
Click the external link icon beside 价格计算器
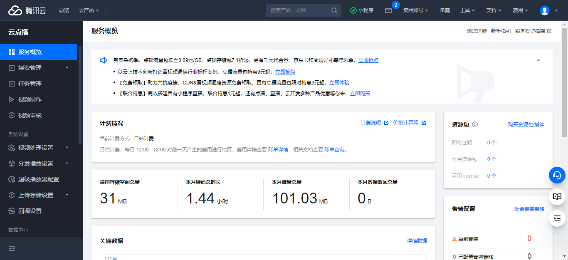[424, 123]
